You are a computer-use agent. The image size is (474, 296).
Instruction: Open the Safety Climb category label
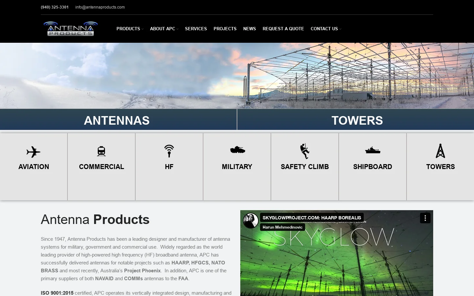[x=305, y=167]
